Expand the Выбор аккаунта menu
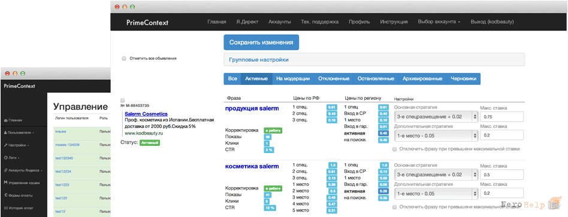The width and height of the screenshot is (568, 217). pos(439,22)
